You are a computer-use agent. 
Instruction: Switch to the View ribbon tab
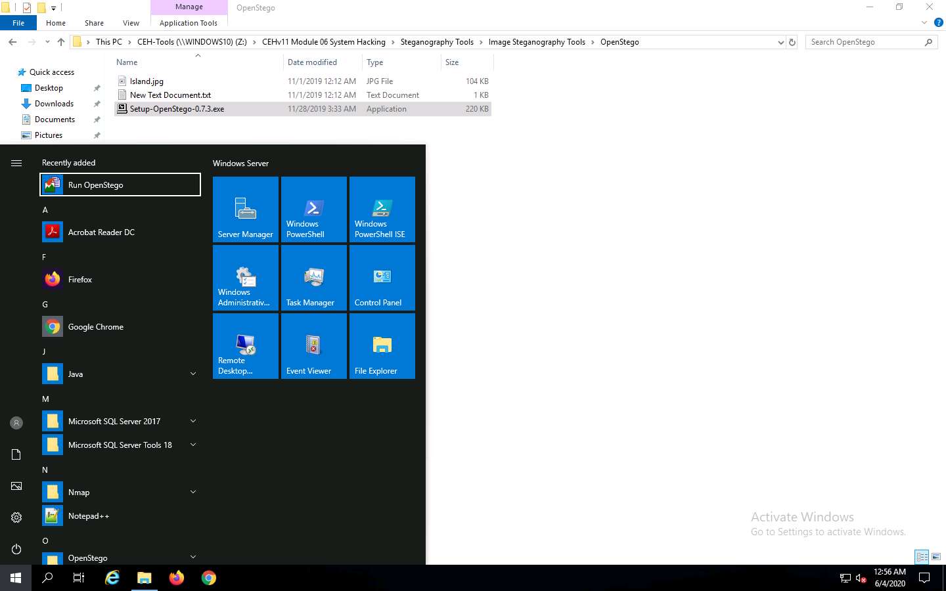(131, 23)
